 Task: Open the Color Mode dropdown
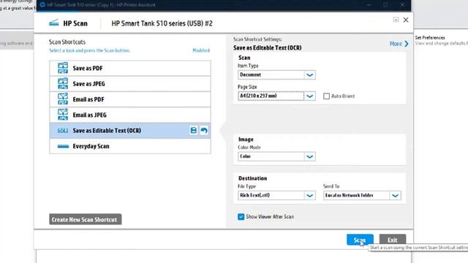tap(309, 156)
